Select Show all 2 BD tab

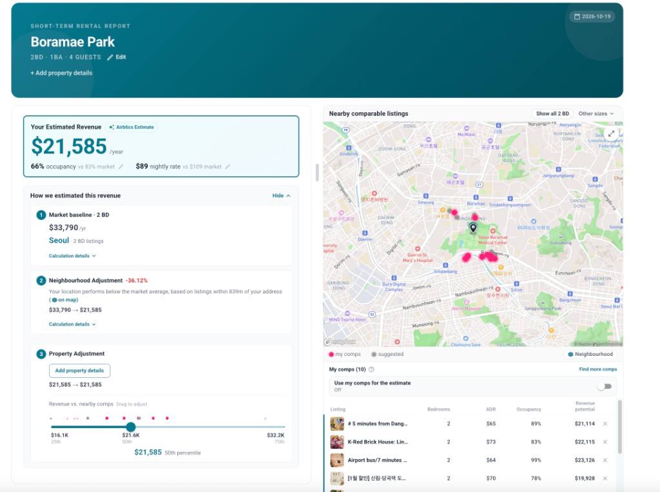pos(552,113)
